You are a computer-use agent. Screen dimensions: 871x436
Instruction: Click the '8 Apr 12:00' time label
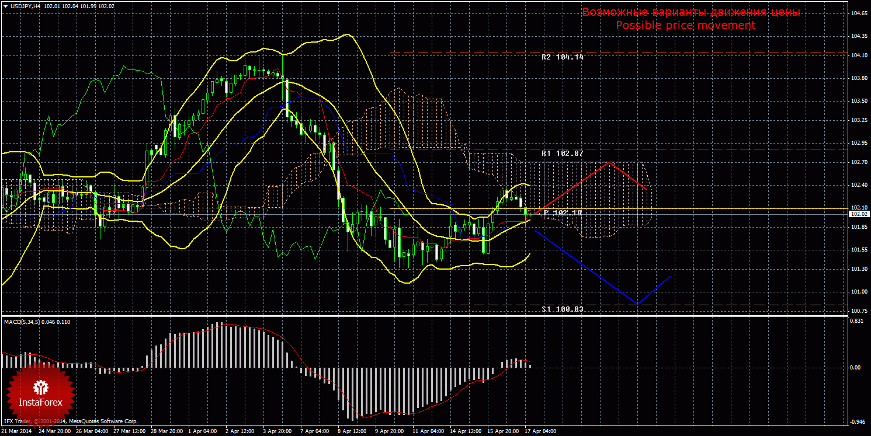(x=352, y=431)
